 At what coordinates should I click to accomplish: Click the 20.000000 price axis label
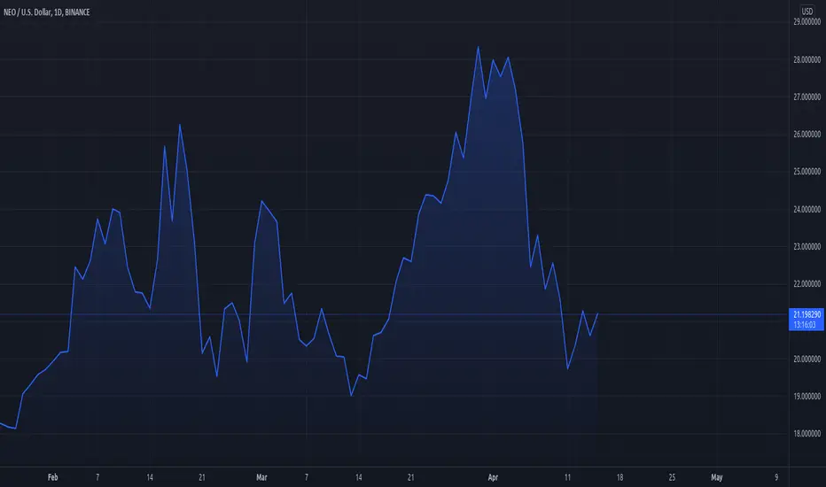(807, 359)
